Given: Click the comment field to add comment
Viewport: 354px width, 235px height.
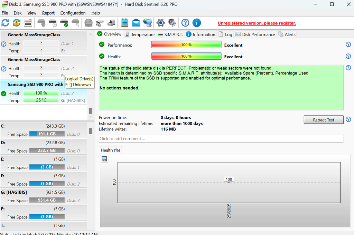Looking at the screenshot, I should (221, 139).
